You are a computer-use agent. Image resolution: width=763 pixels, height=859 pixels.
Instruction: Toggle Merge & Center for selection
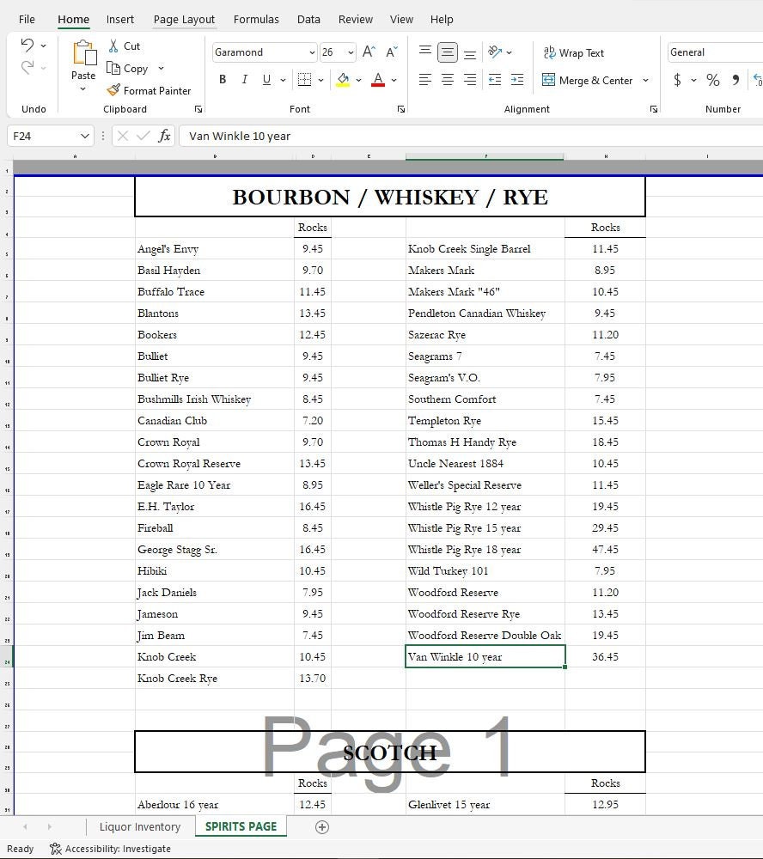coord(589,80)
